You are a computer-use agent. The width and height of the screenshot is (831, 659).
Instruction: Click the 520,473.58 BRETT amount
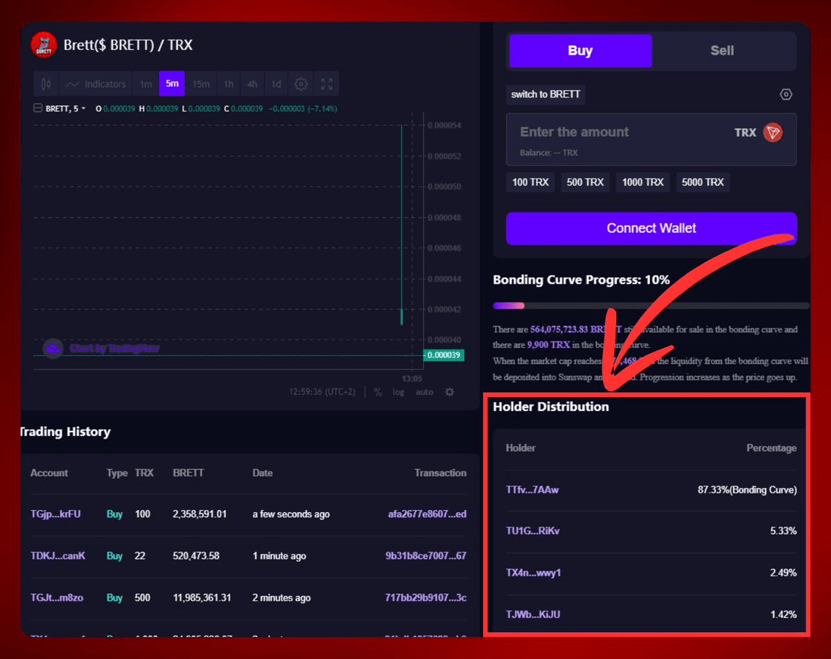pos(196,556)
